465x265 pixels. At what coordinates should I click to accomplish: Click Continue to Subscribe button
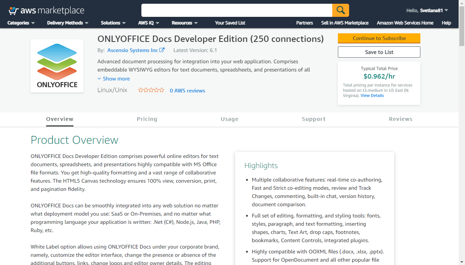point(379,38)
